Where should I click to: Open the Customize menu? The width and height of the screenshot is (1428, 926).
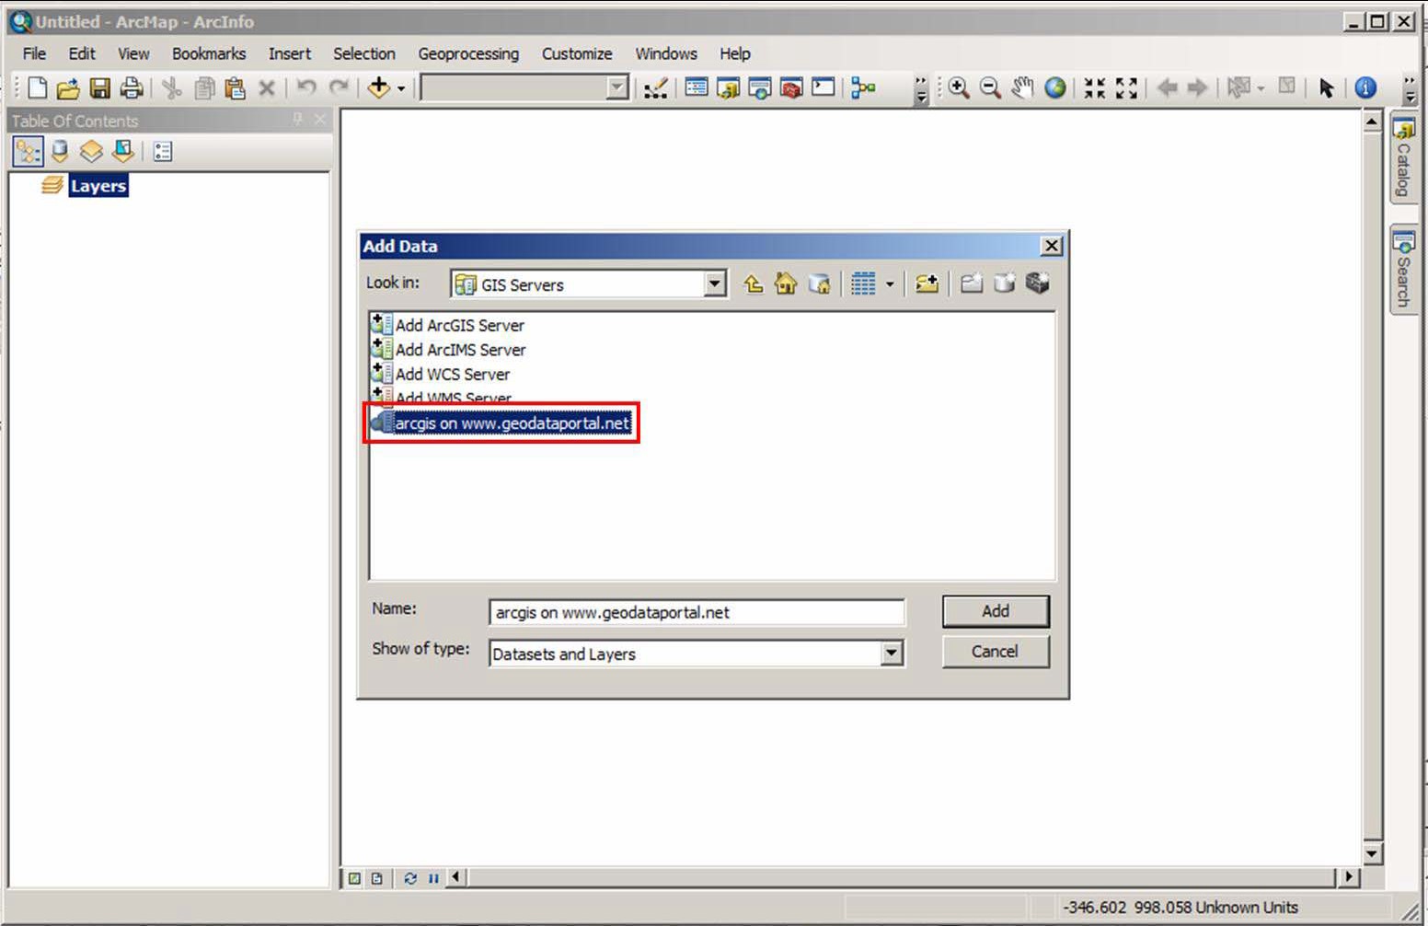pos(577,53)
